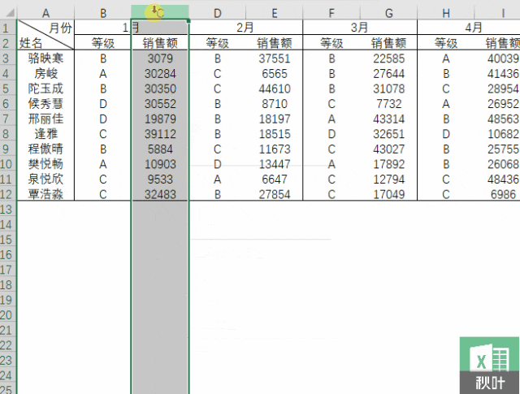This screenshot has width=520, height=394.
Task: Click cell with value 18197
Action: pyautogui.click(x=275, y=119)
